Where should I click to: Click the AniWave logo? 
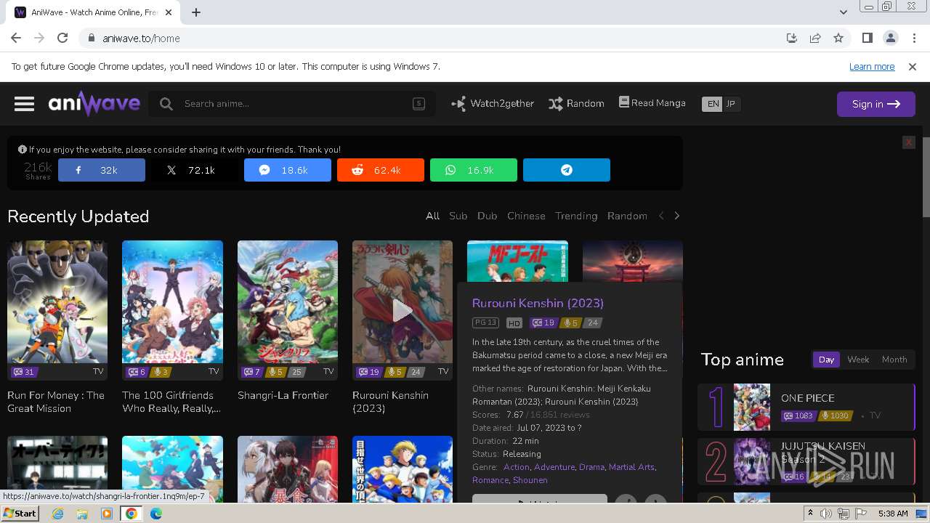coord(94,104)
